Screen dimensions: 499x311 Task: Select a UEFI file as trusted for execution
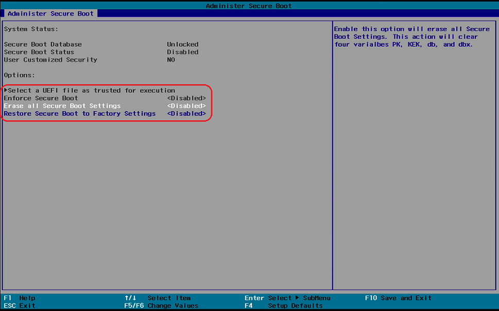pyautogui.click(x=91, y=90)
